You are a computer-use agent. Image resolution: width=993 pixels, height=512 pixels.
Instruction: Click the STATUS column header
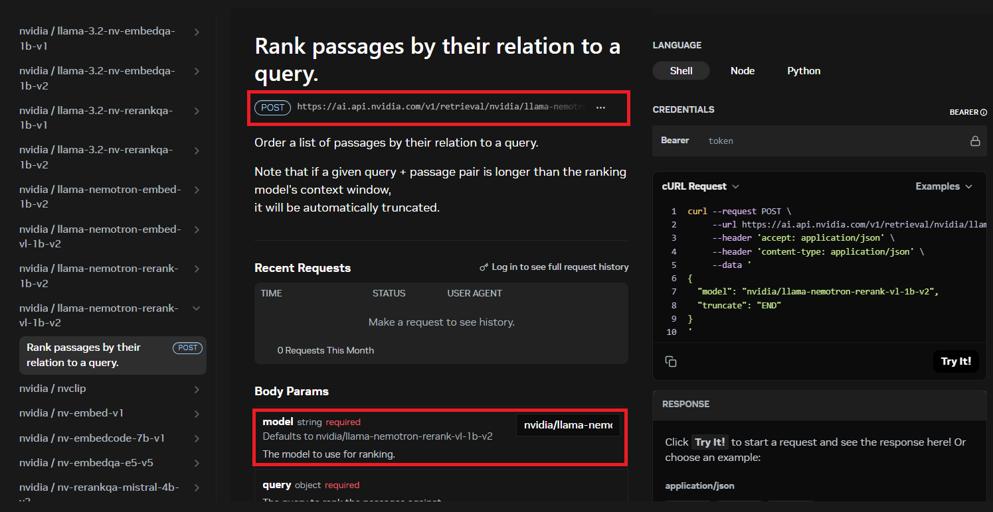point(389,293)
